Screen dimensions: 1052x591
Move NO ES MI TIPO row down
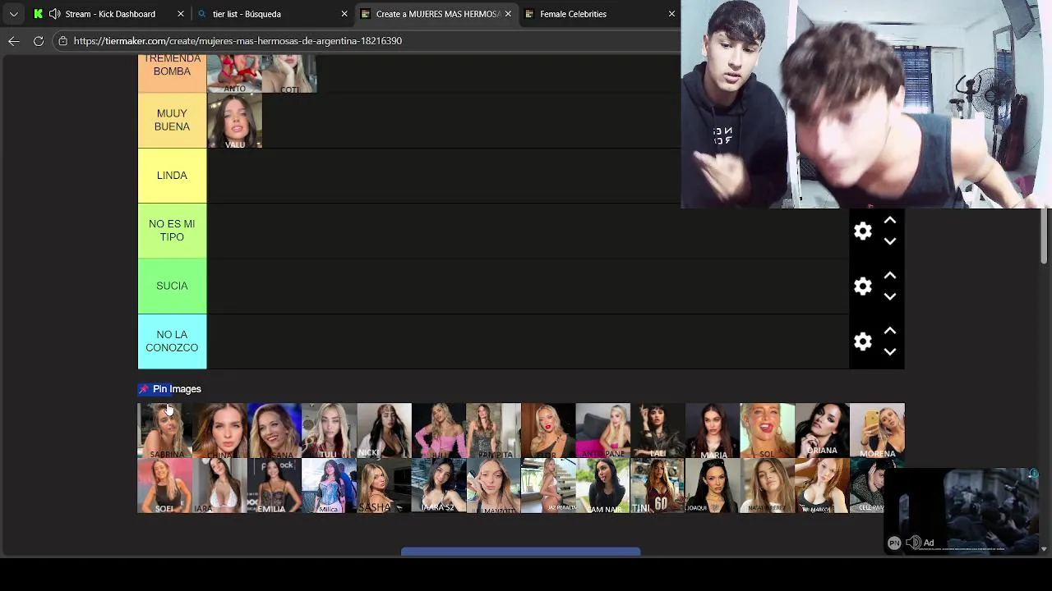pos(889,241)
